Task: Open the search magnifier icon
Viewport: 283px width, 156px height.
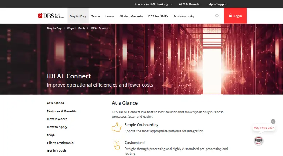Action: (217, 16)
